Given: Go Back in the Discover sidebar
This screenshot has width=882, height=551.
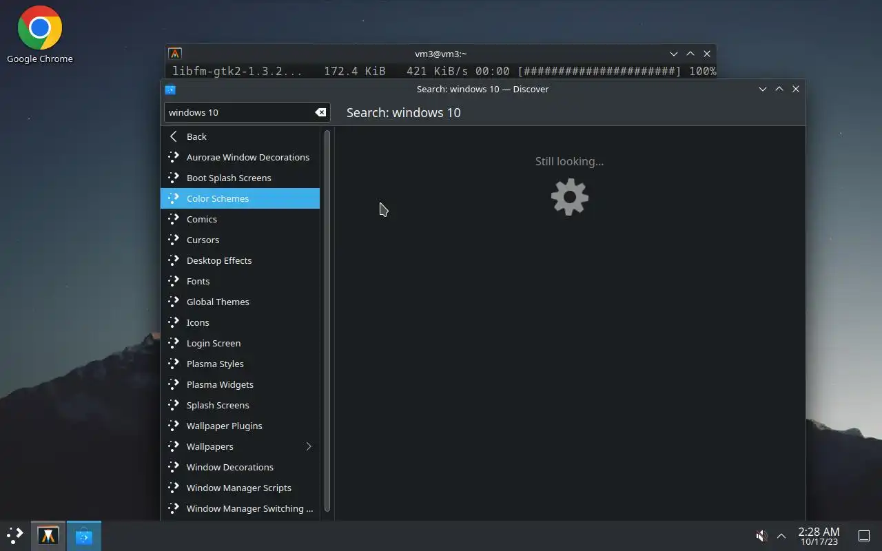Looking at the screenshot, I should (x=240, y=136).
